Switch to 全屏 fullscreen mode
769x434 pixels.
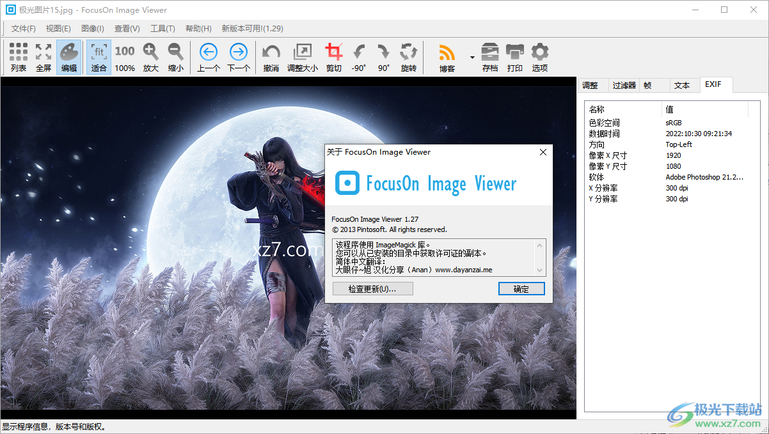(x=44, y=58)
